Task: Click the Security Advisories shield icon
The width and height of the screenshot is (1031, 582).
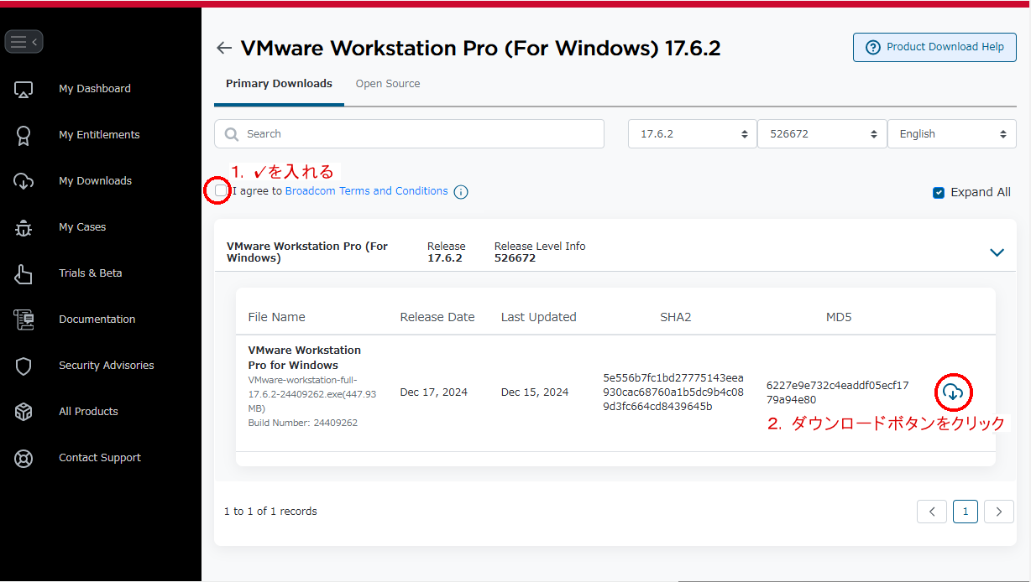Action: pyautogui.click(x=24, y=366)
